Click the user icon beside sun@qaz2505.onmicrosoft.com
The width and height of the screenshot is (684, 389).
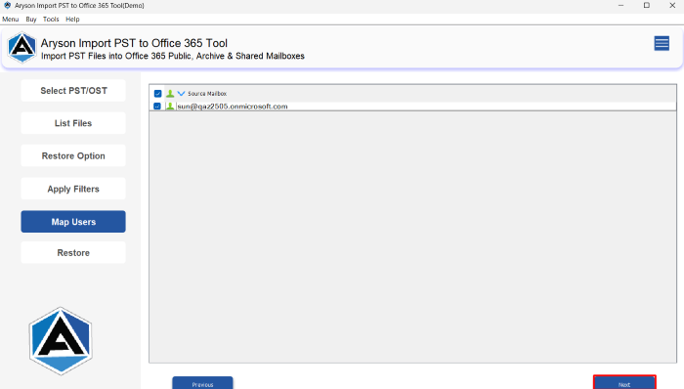(x=170, y=106)
